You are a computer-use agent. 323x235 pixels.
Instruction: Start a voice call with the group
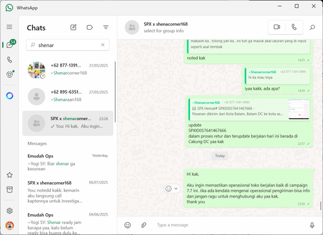point(294,27)
